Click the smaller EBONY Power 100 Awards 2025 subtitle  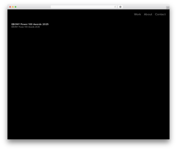click(x=25, y=27)
